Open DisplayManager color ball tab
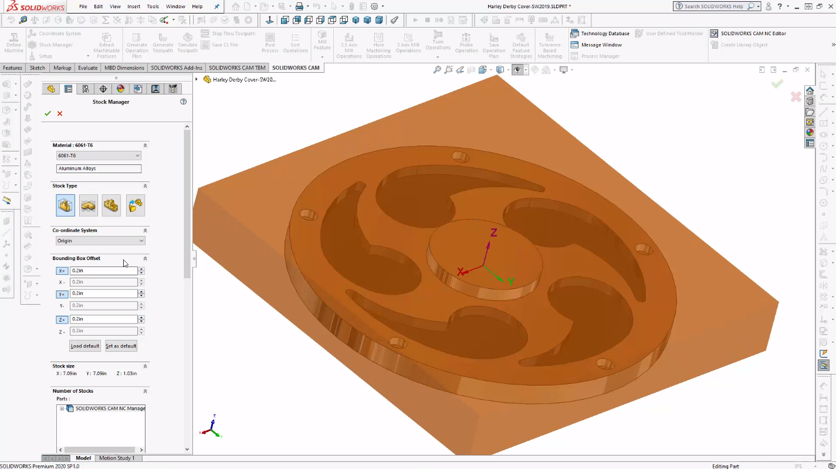The width and height of the screenshot is (836, 469). [120, 89]
